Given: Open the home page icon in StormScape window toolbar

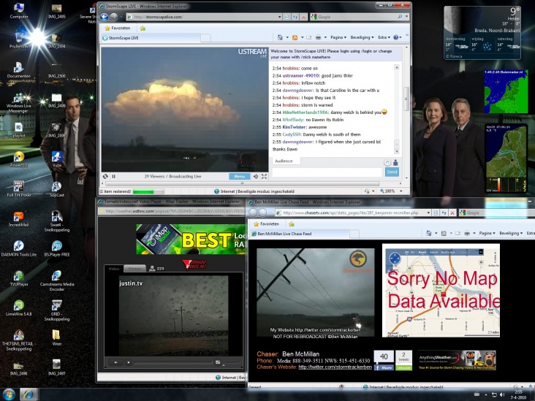Looking at the screenshot, I should pyautogui.click(x=280, y=37).
